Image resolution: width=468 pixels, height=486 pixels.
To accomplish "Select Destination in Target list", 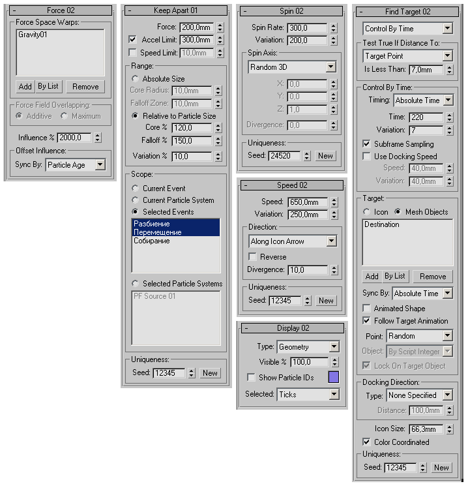I will coord(382,224).
